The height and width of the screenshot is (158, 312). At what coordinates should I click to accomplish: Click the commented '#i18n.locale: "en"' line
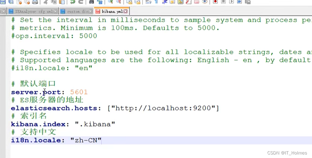pos(52,68)
